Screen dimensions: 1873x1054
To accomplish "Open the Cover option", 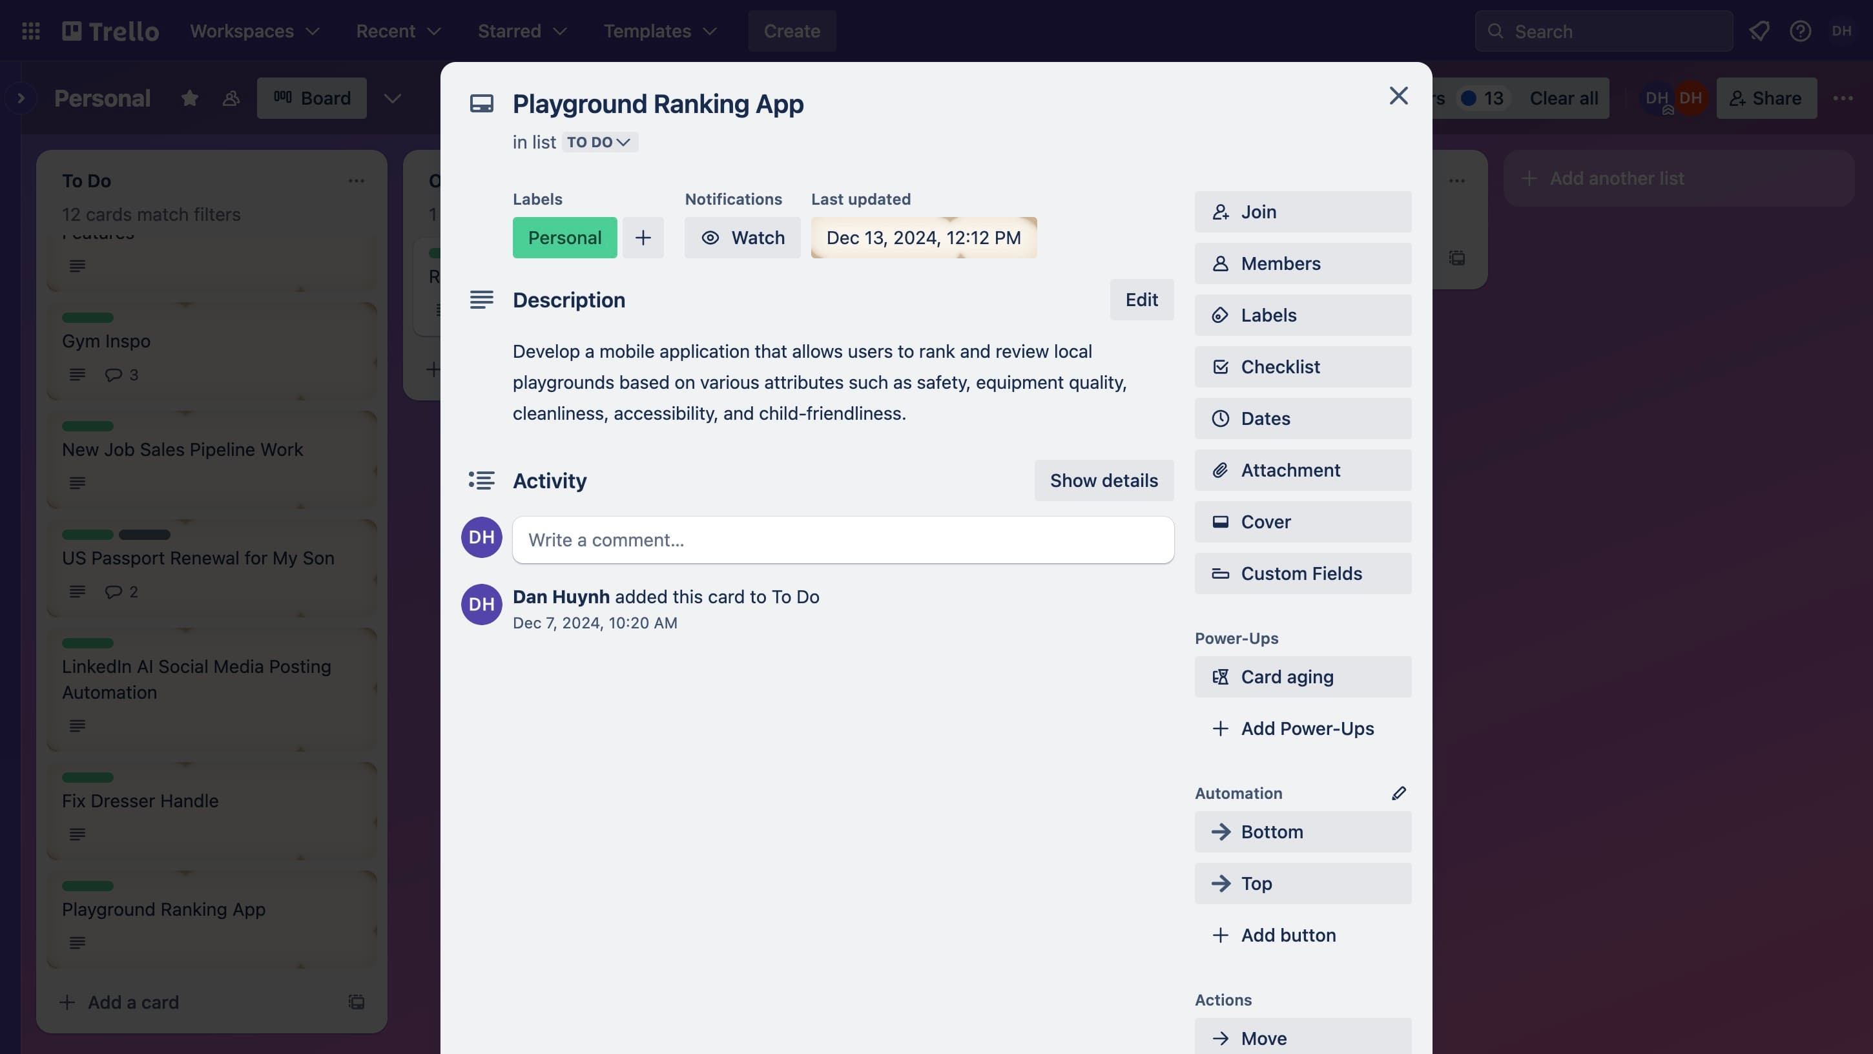I will 1303,522.
